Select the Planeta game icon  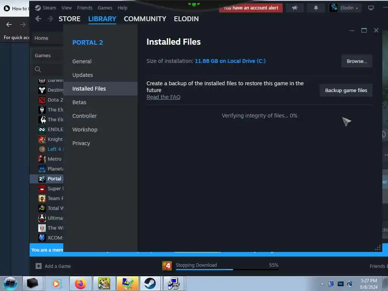pos(42,169)
